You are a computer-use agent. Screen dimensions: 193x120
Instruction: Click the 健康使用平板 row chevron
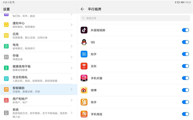(x=72, y=68)
